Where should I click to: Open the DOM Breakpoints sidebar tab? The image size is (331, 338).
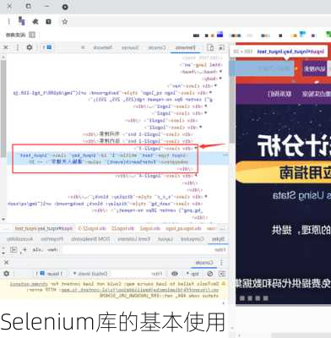click(x=90, y=239)
